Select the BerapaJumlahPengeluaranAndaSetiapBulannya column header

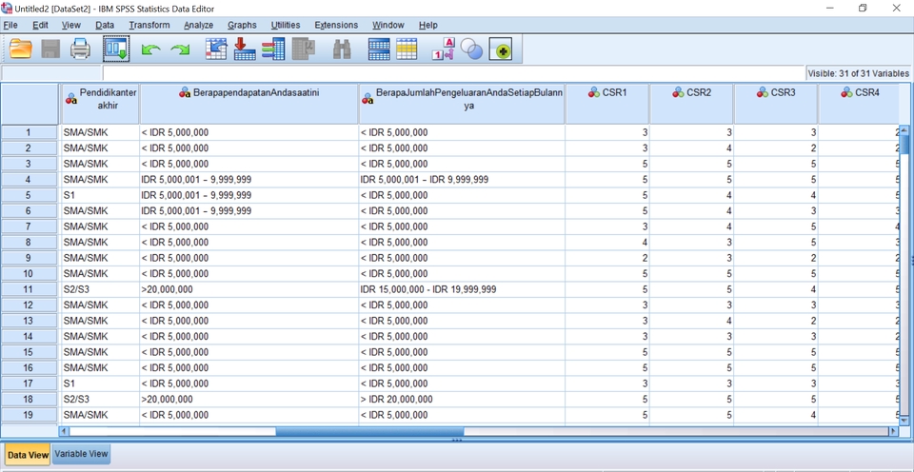click(x=462, y=104)
